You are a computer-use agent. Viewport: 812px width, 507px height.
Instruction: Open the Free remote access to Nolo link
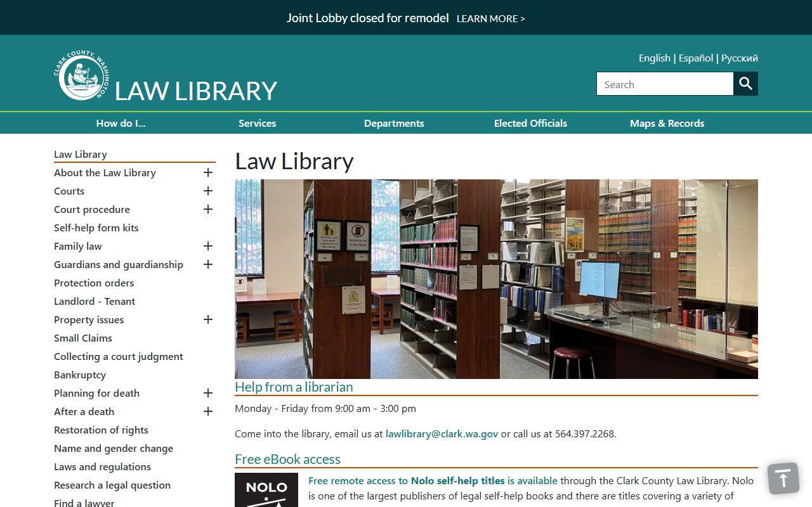tap(433, 480)
